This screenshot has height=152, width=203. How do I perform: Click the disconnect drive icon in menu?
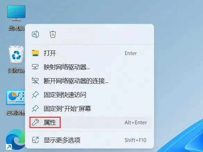click(x=35, y=81)
